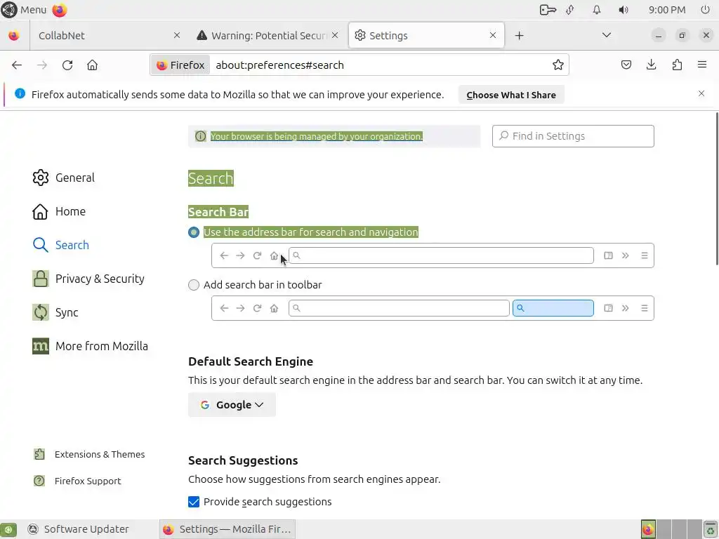
Task: Click the settings page vertical scrollbar
Action: point(716,189)
